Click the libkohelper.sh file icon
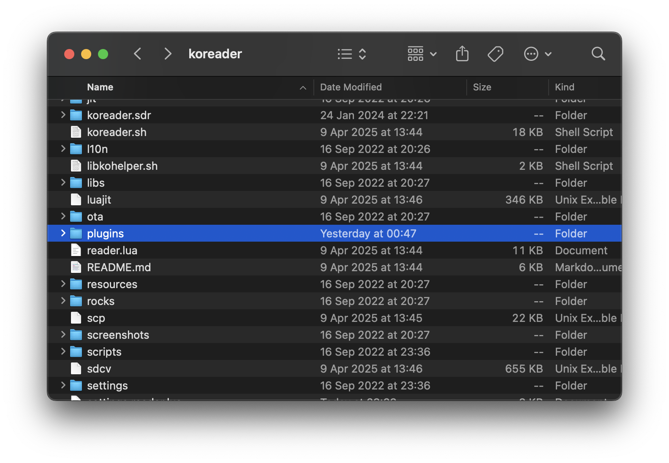Screen dimensions: 669x463 click(76, 166)
